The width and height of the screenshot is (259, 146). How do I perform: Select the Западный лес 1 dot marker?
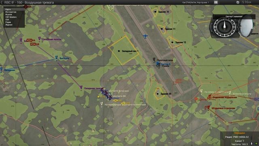pos(119,51)
